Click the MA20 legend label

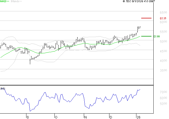3,1
